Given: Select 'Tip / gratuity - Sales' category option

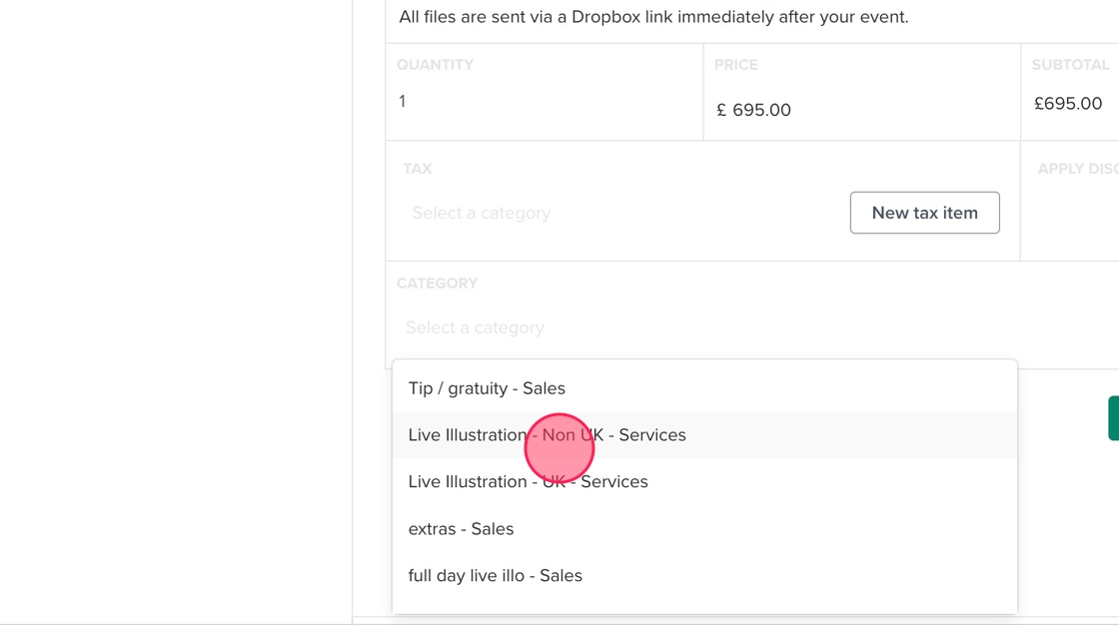Looking at the screenshot, I should pyautogui.click(x=487, y=388).
